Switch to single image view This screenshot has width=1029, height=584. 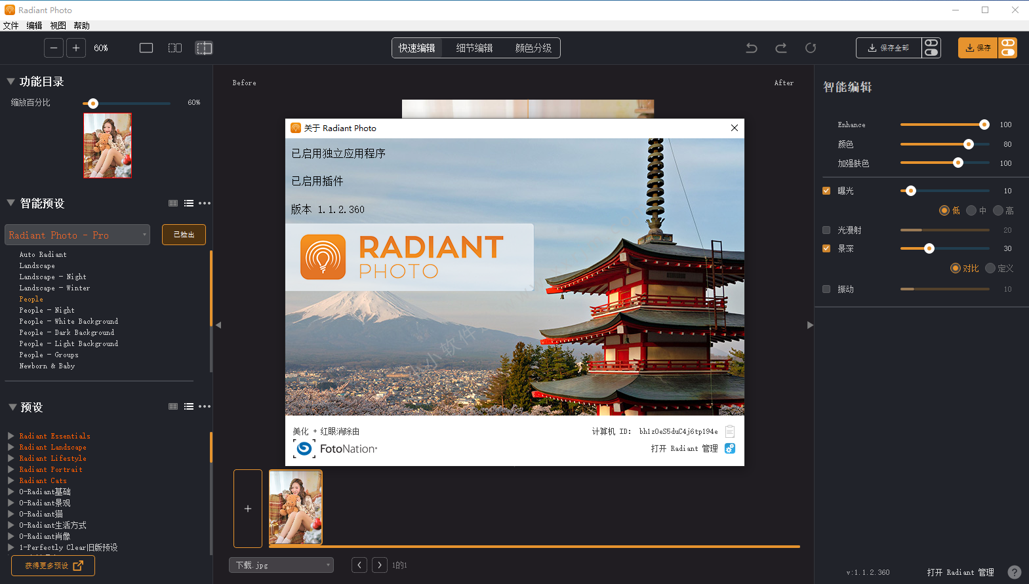coord(146,48)
